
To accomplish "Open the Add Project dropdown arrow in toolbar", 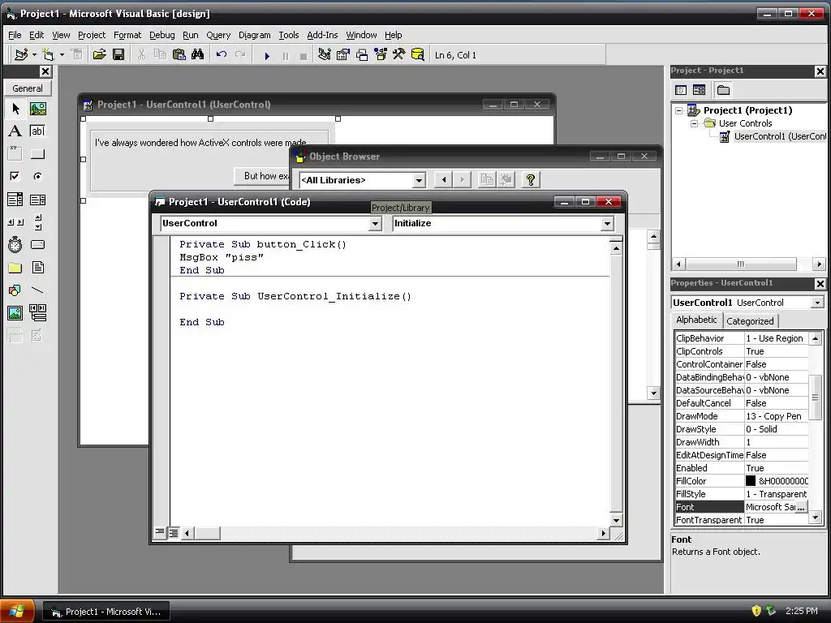I will (x=34, y=54).
